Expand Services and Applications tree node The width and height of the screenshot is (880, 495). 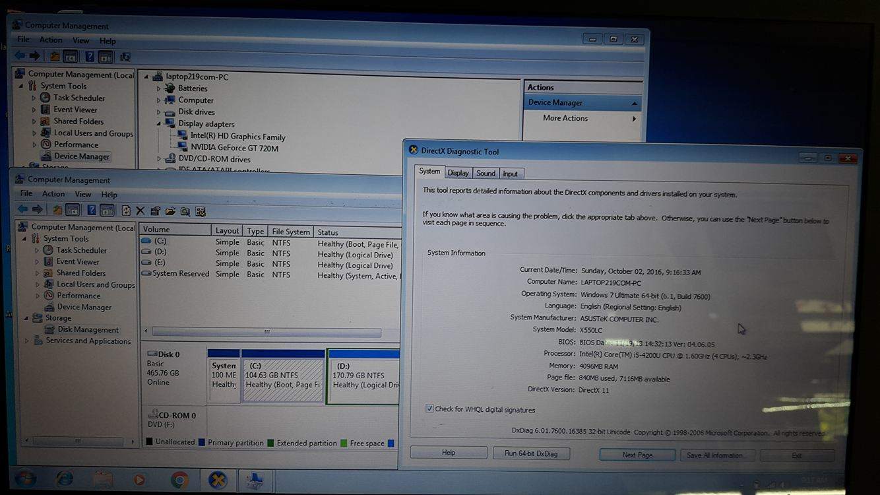coord(27,341)
